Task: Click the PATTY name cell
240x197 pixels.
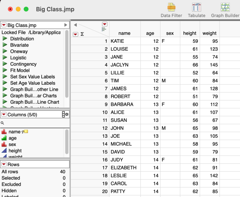Action: 125,191
